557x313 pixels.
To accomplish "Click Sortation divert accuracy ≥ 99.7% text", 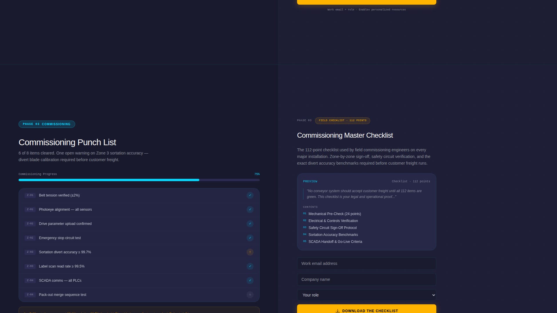I will [x=65, y=252].
